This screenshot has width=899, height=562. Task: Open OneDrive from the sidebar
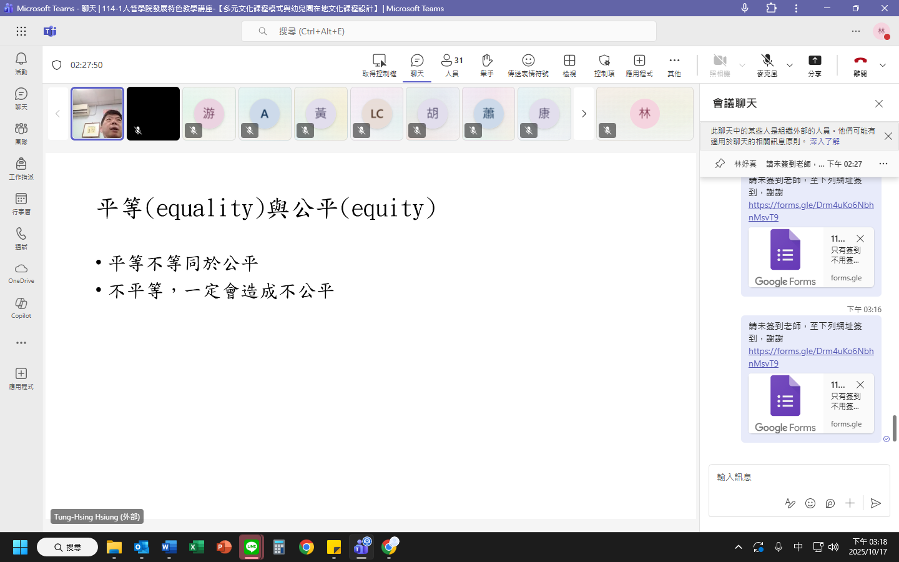tap(21, 273)
